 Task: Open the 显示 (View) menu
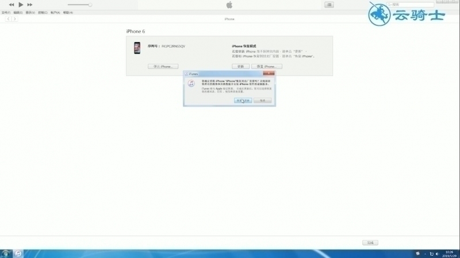[30, 13]
